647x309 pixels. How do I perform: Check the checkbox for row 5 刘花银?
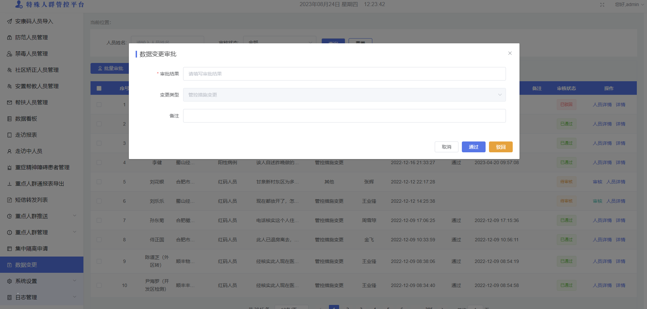tap(99, 182)
